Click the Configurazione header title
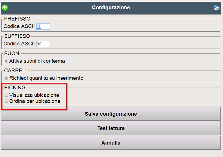223x157 pixels. click(x=111, y=8)
